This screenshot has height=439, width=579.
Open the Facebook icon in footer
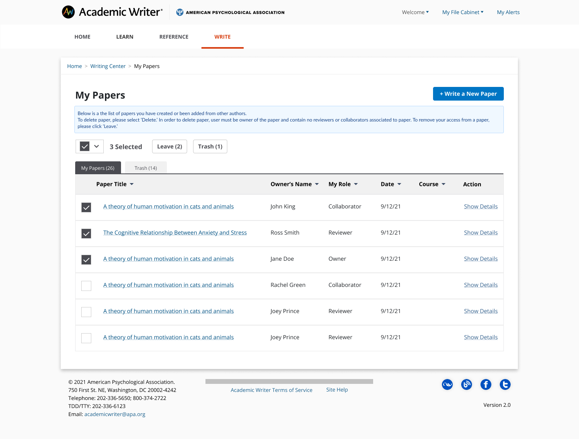click(x=486, y=385)
